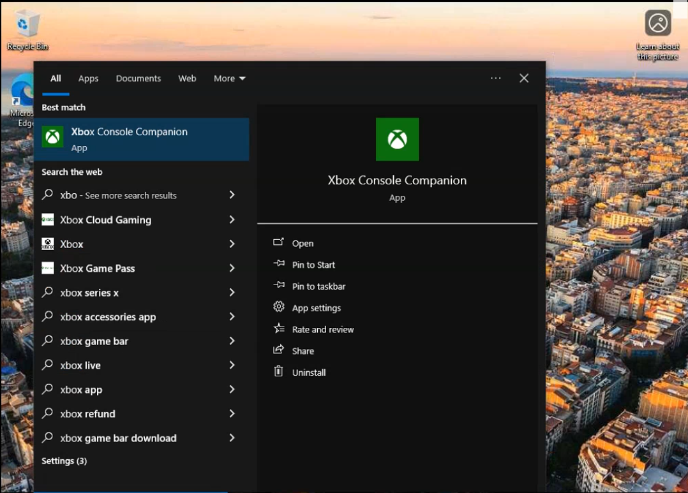
Task: Select the xbox series x suggestion text
Action: pos(89,293)
